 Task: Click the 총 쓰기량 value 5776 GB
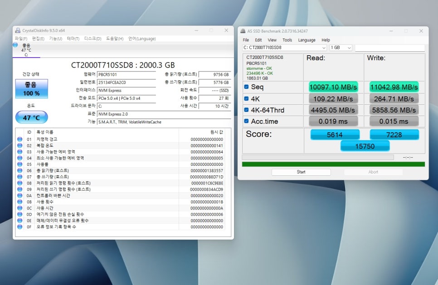point(214,82)
